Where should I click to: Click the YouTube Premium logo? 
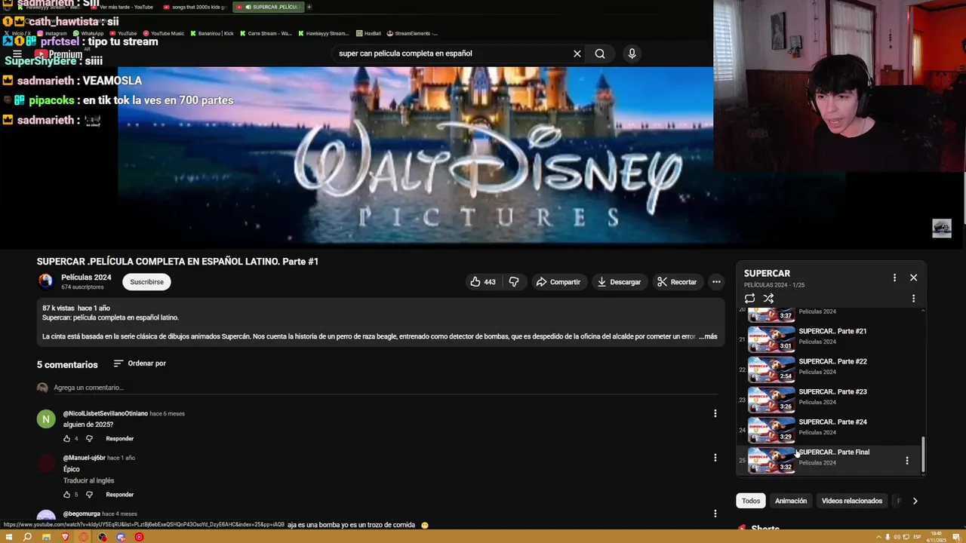coord(58,54)
